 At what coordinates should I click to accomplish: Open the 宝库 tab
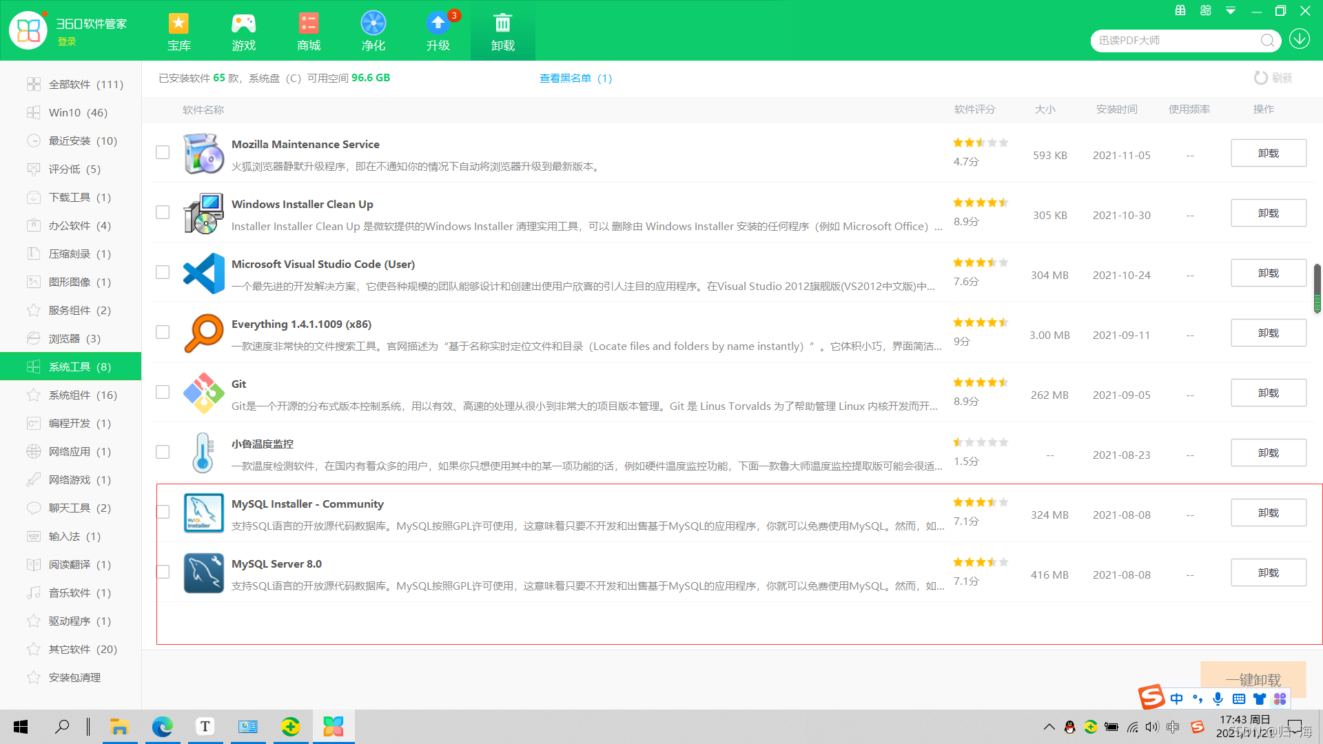pyautogui.click(x=178, y=32)
